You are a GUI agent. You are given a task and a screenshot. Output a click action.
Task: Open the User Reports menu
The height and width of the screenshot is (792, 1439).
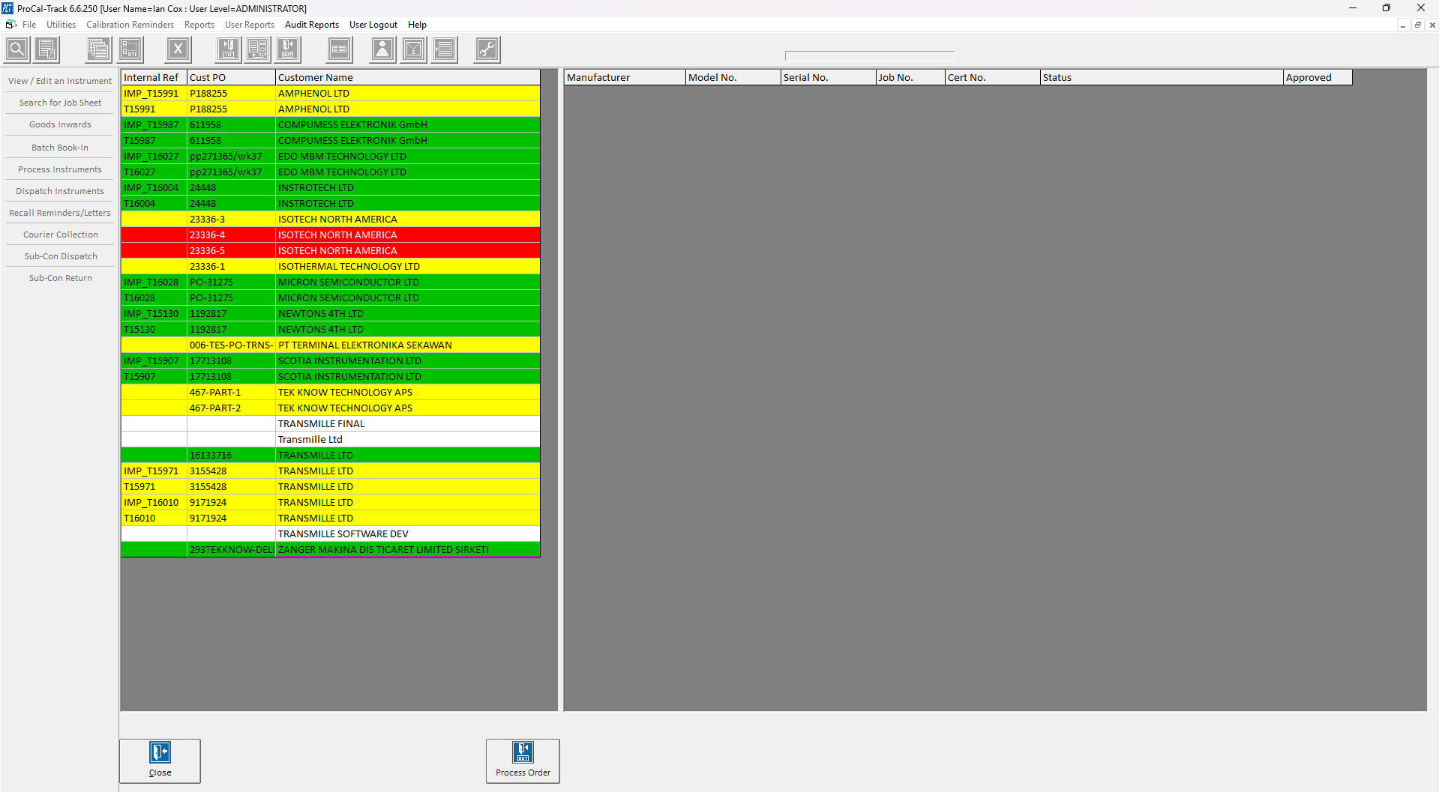(250, 25)
